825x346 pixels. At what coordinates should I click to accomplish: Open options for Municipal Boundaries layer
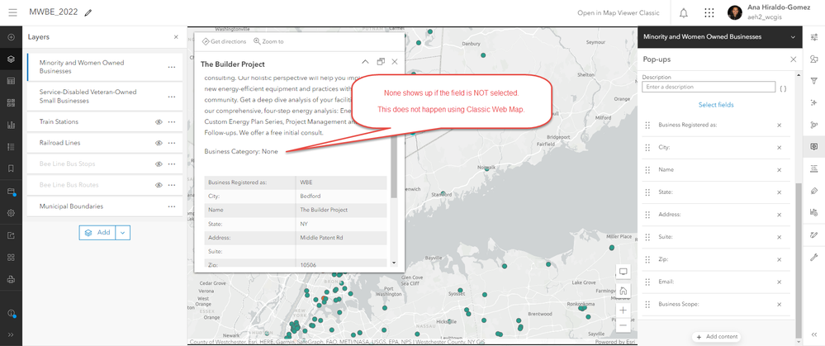172,206
